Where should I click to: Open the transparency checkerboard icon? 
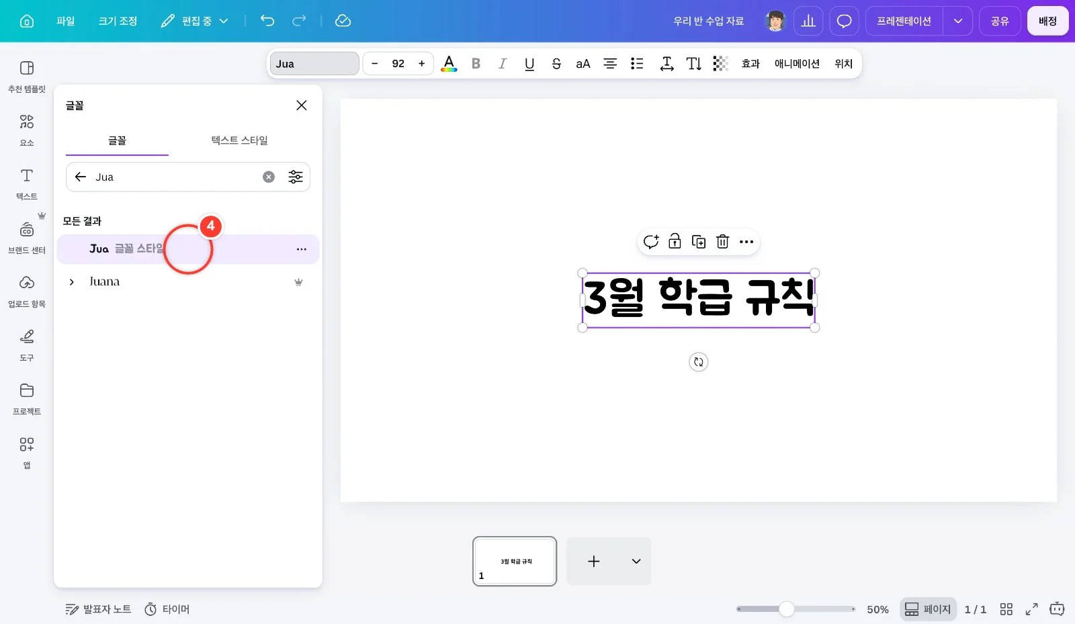coord(720,64)
